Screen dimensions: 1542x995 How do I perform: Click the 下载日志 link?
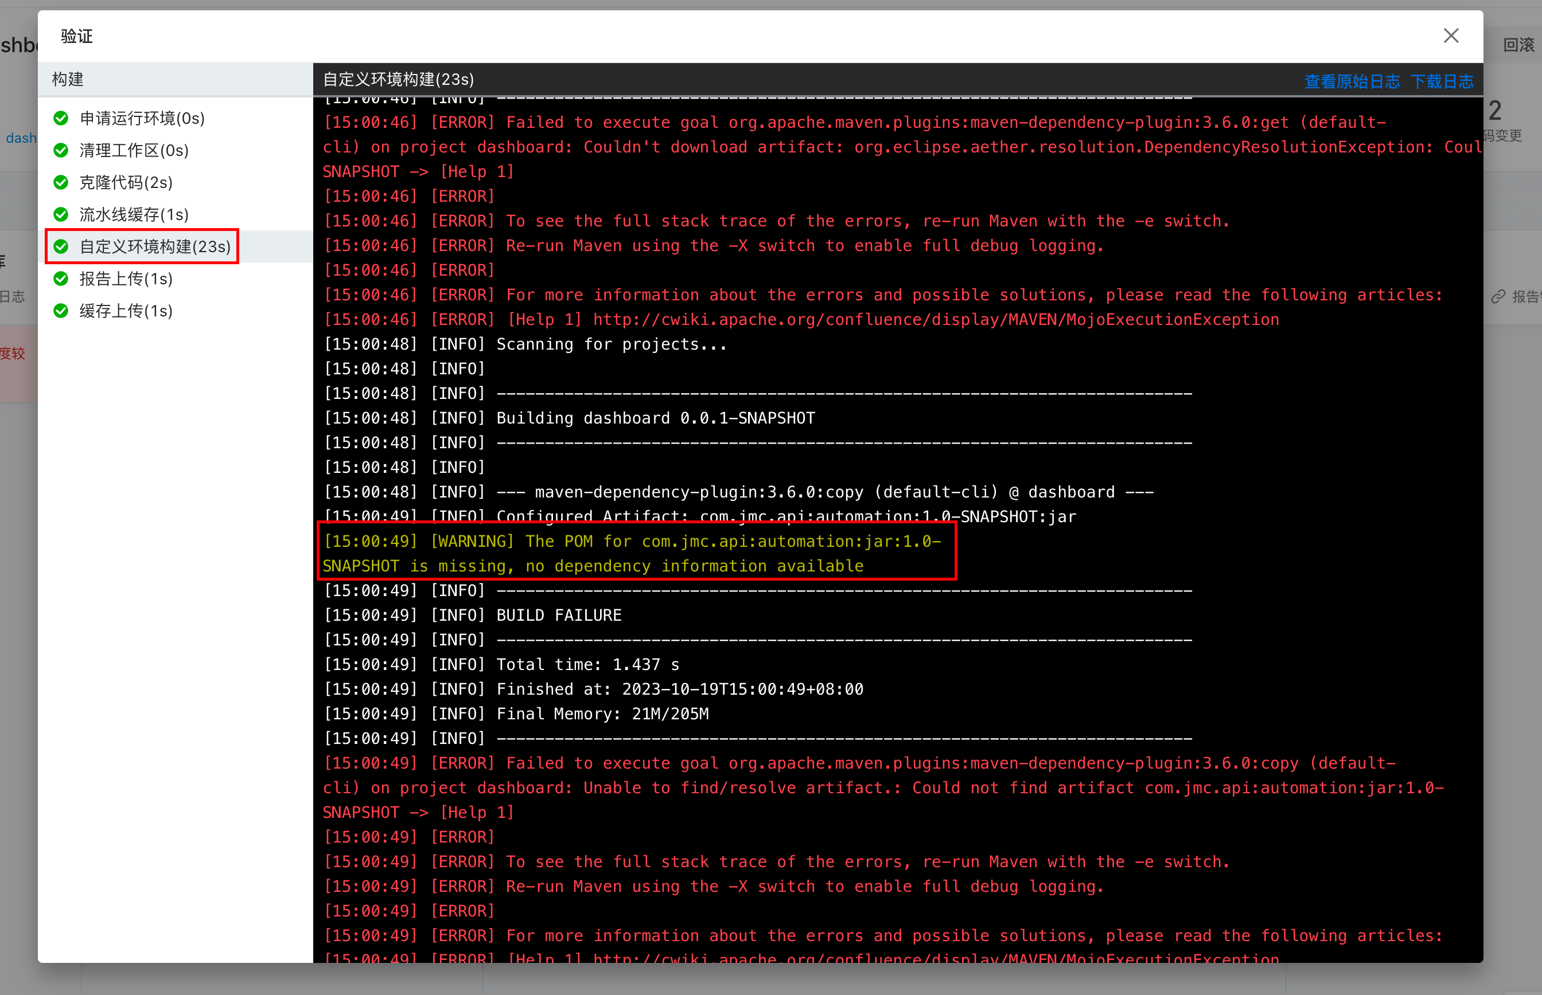tap(1442, 81)
